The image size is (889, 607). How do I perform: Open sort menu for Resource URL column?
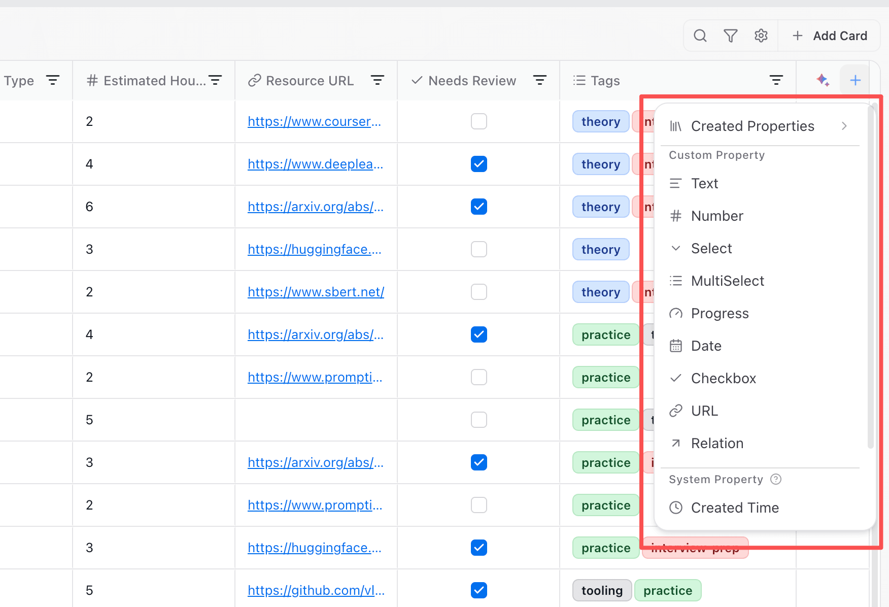pyautogui.click(x=378, y=80)
